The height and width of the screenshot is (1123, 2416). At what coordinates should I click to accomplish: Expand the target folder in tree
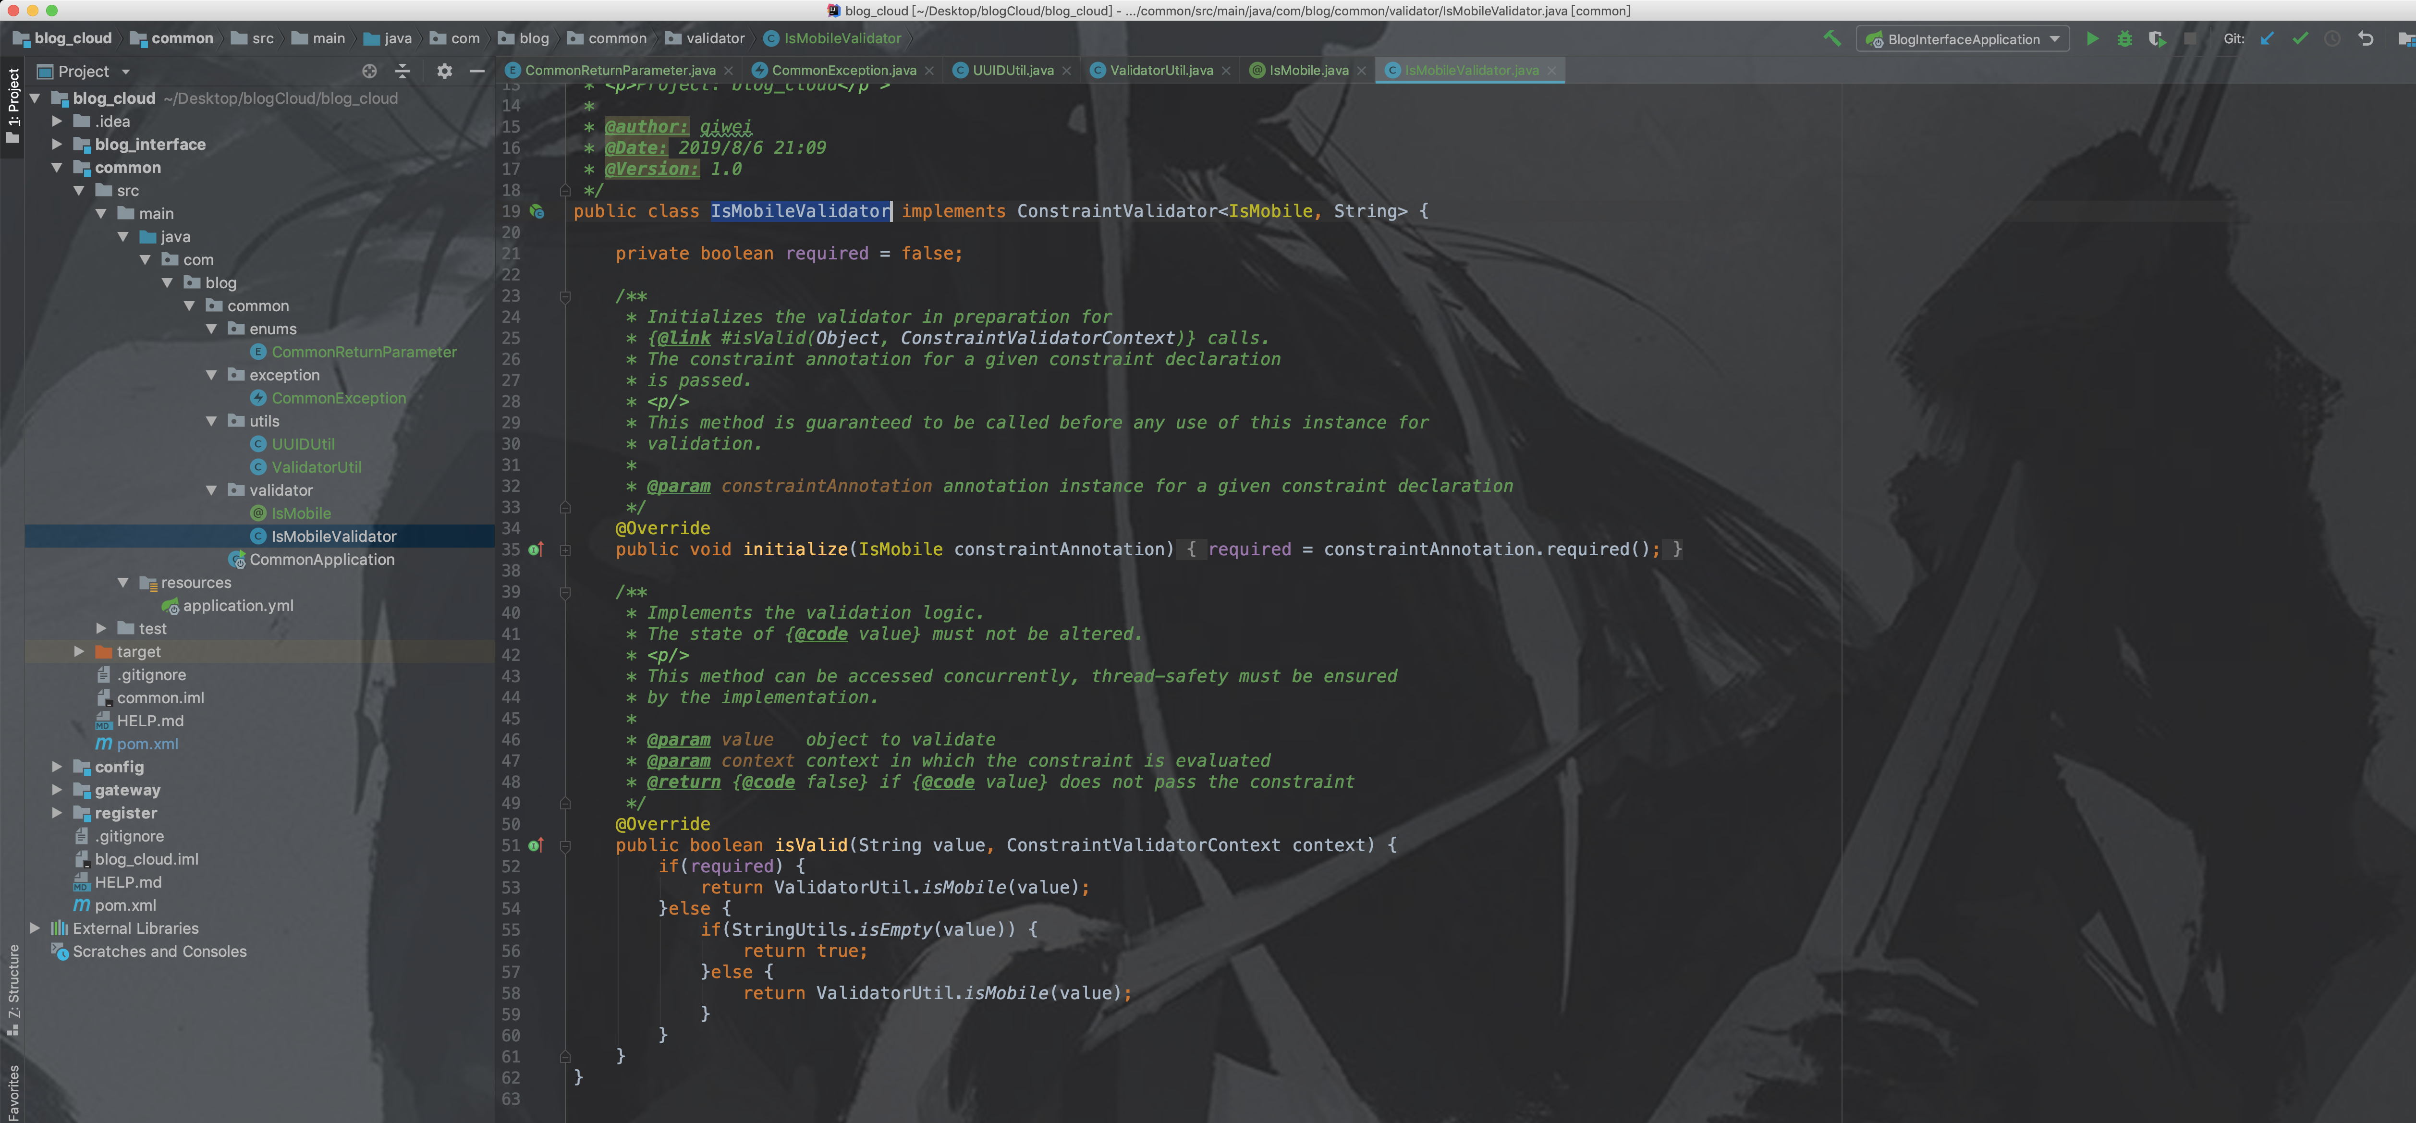[79, 652]
